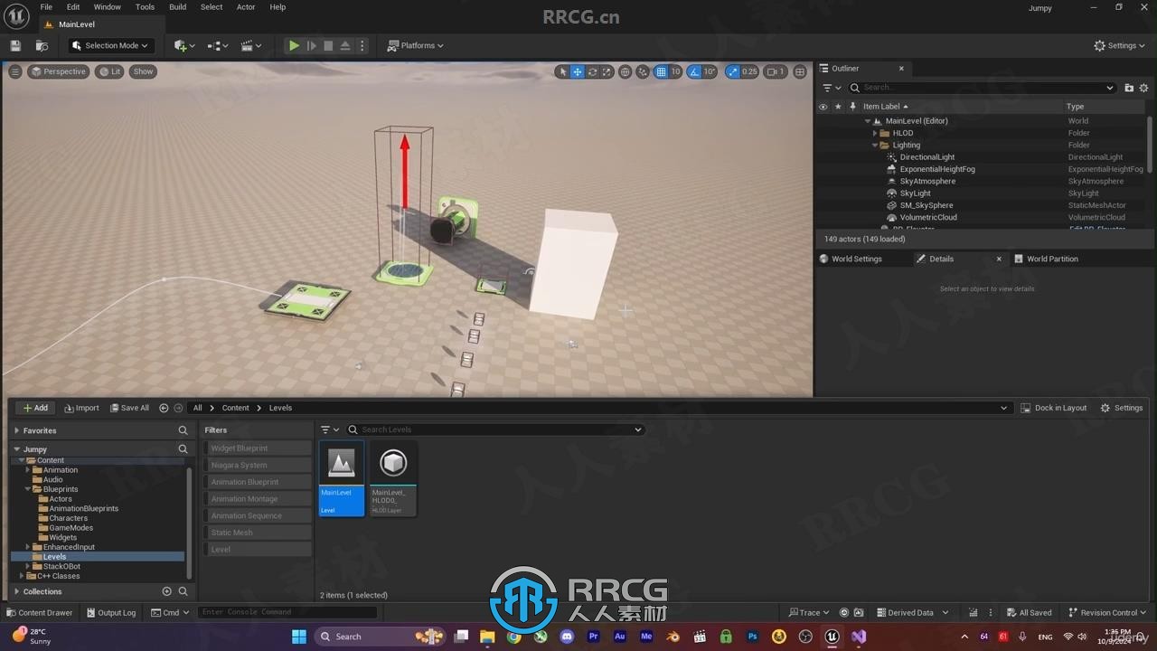Choose the Translate move tool
This screenshot has height=651, width=1157.
578,71
